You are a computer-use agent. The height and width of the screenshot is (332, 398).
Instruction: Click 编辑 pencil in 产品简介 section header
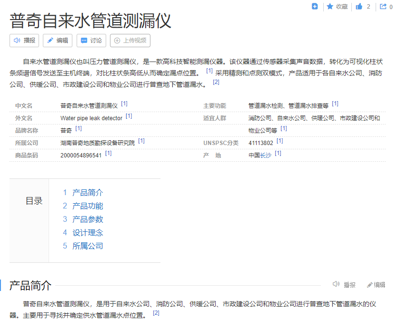(376, 285)
